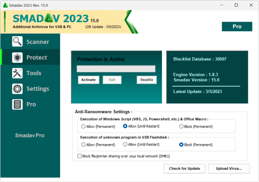
Task: Click the Exit button
Action: (112, 80)
